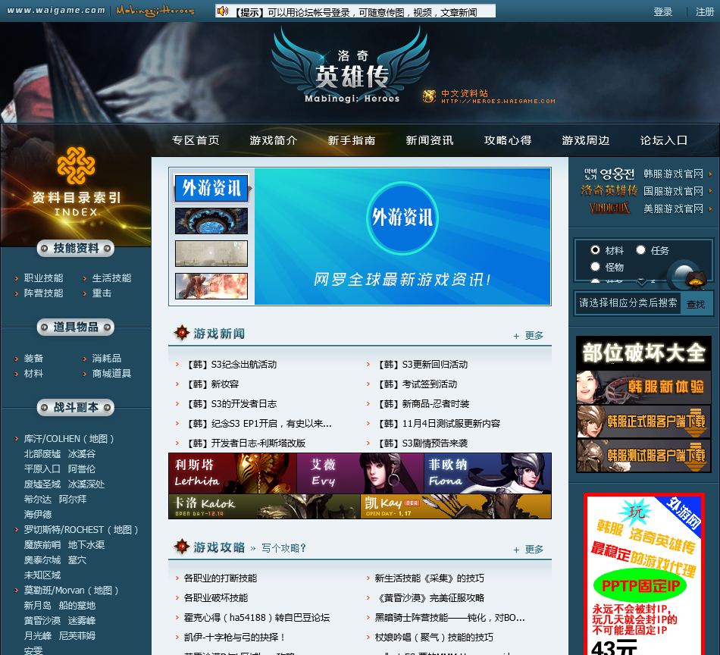
Task: Click the mascot character in search box
Action: coord(695,279)
